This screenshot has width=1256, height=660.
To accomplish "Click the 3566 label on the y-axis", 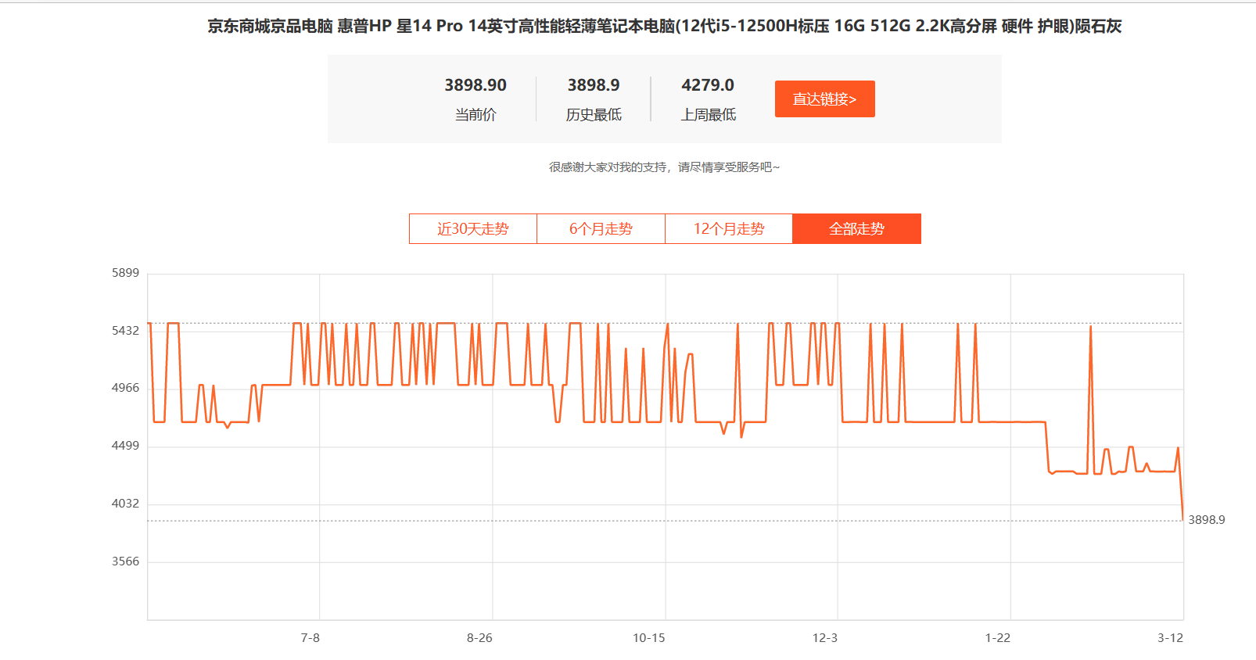I will 125,561.
